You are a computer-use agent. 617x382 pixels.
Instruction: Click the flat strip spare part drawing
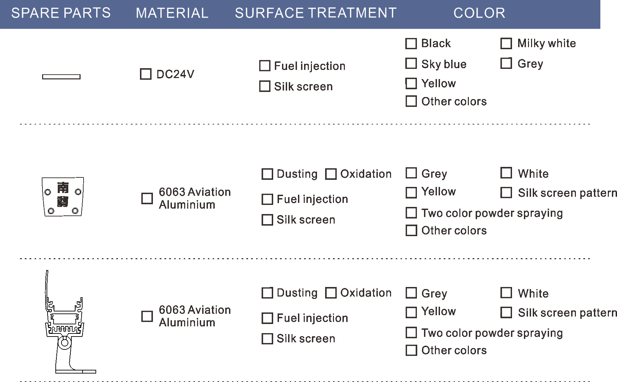61,77
